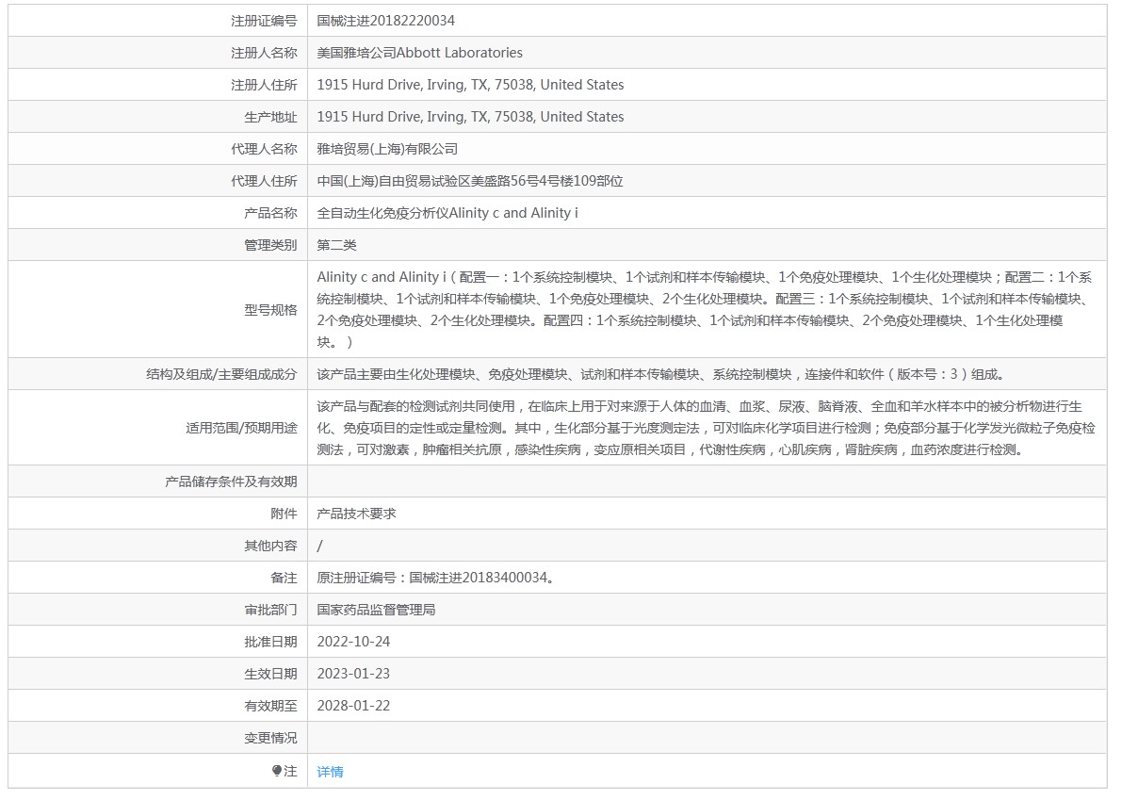Image resolution: width=1122 pixels, height=800 pixels.
Task: Click the 批准日期 label
Action: pyautogui.click(x=270, y=642)
